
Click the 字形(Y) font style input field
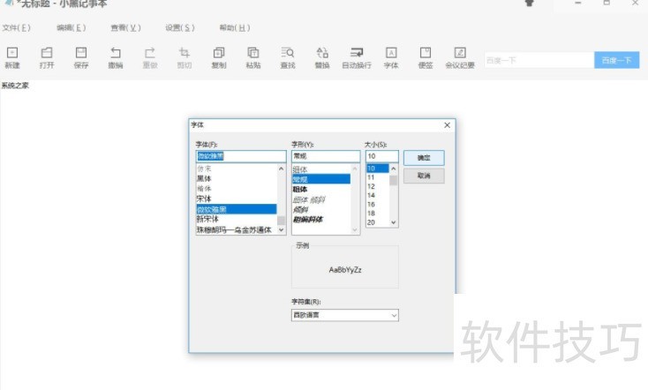click(326, 156)
